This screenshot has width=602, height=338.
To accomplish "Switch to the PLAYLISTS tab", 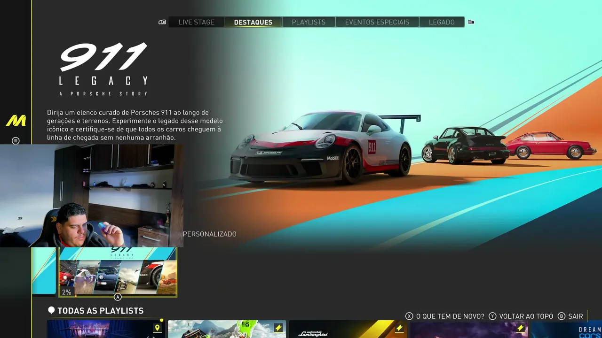I will [x=309, y=22].
